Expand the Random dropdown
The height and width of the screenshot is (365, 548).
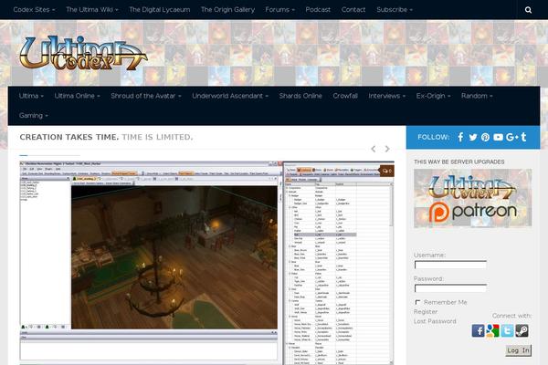[477, 96]
